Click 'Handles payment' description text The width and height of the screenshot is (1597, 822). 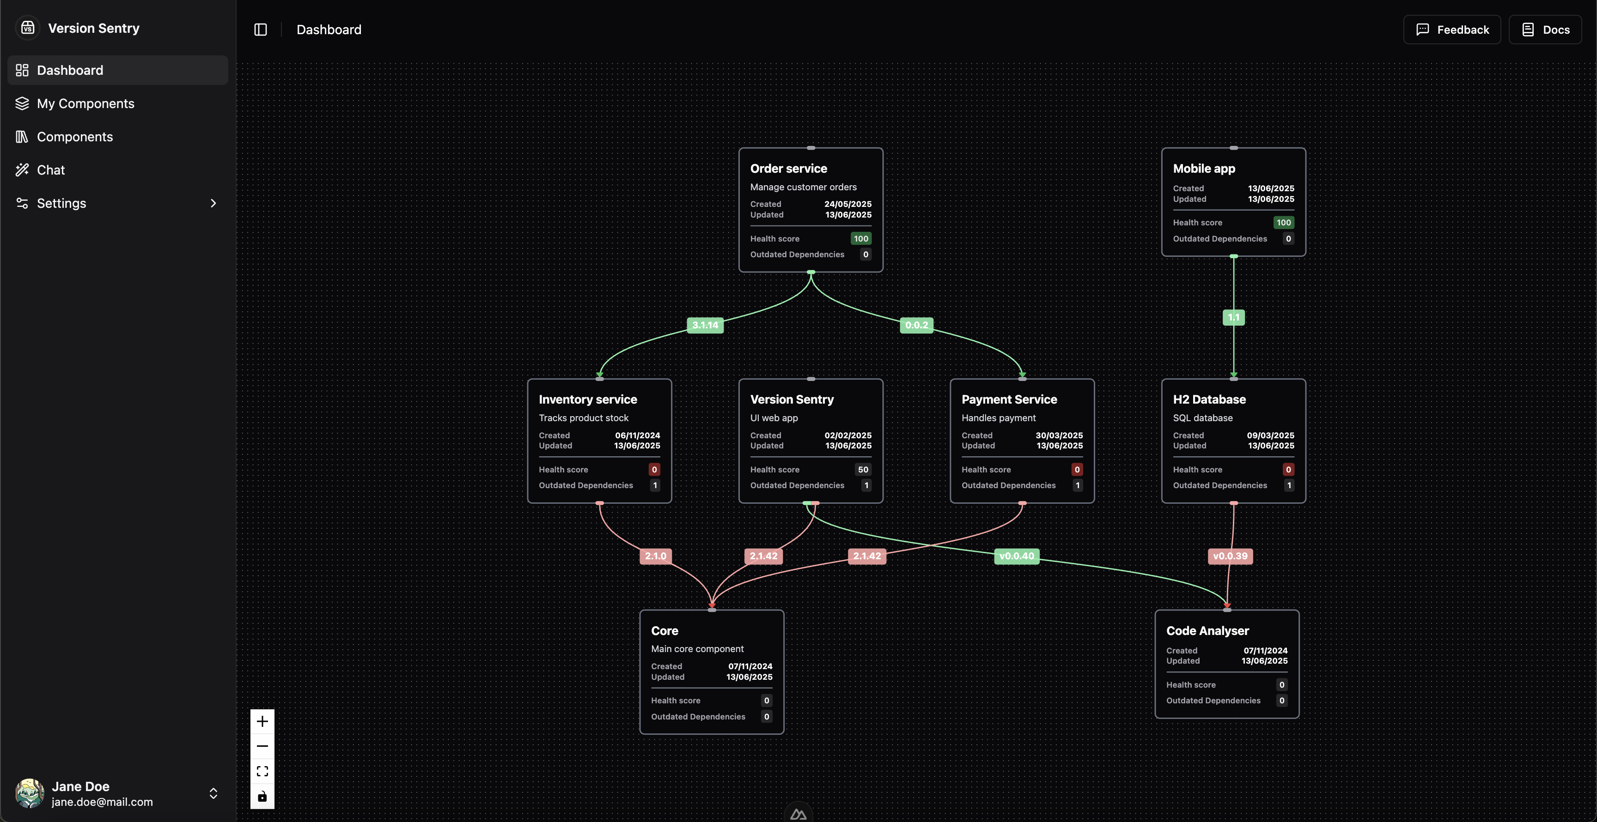point(998,418)
